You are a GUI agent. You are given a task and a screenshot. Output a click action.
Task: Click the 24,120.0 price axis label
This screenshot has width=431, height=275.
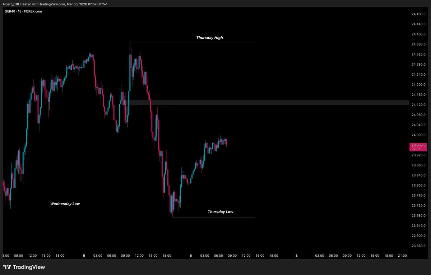click(x=418, y=104)
